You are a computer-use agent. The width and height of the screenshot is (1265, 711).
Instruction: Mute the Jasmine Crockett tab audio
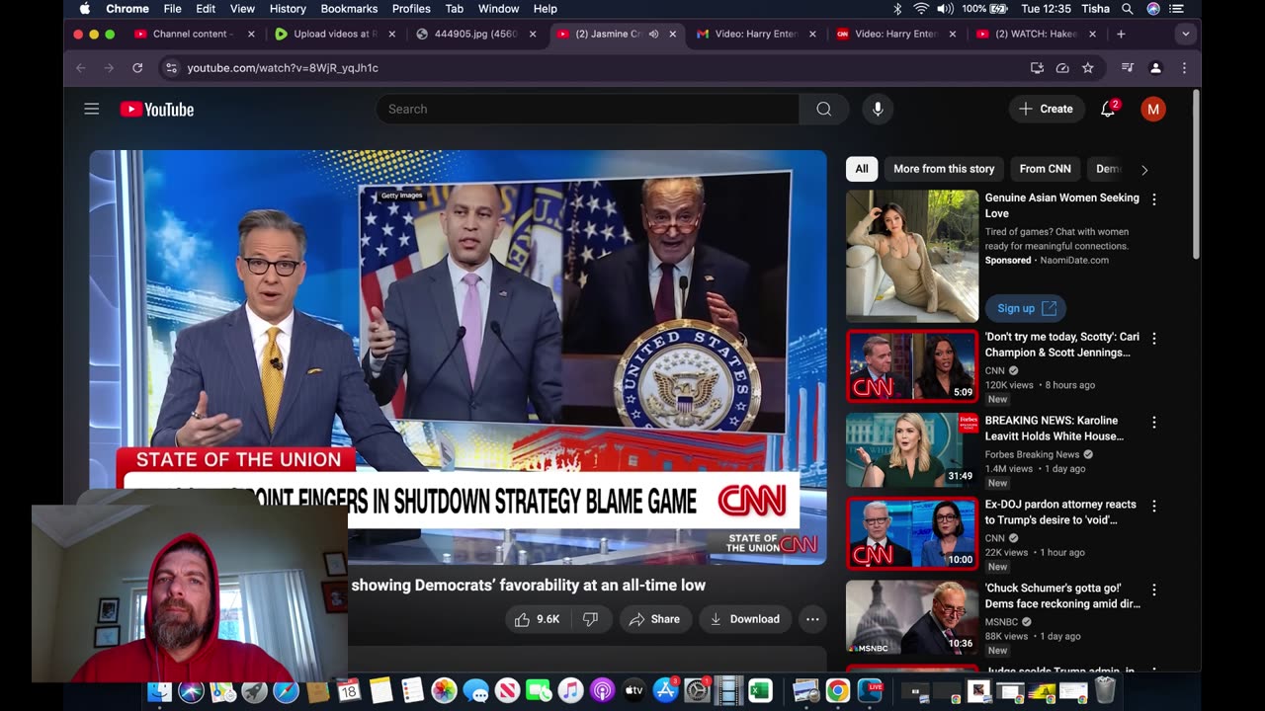(x=653, y=34)
